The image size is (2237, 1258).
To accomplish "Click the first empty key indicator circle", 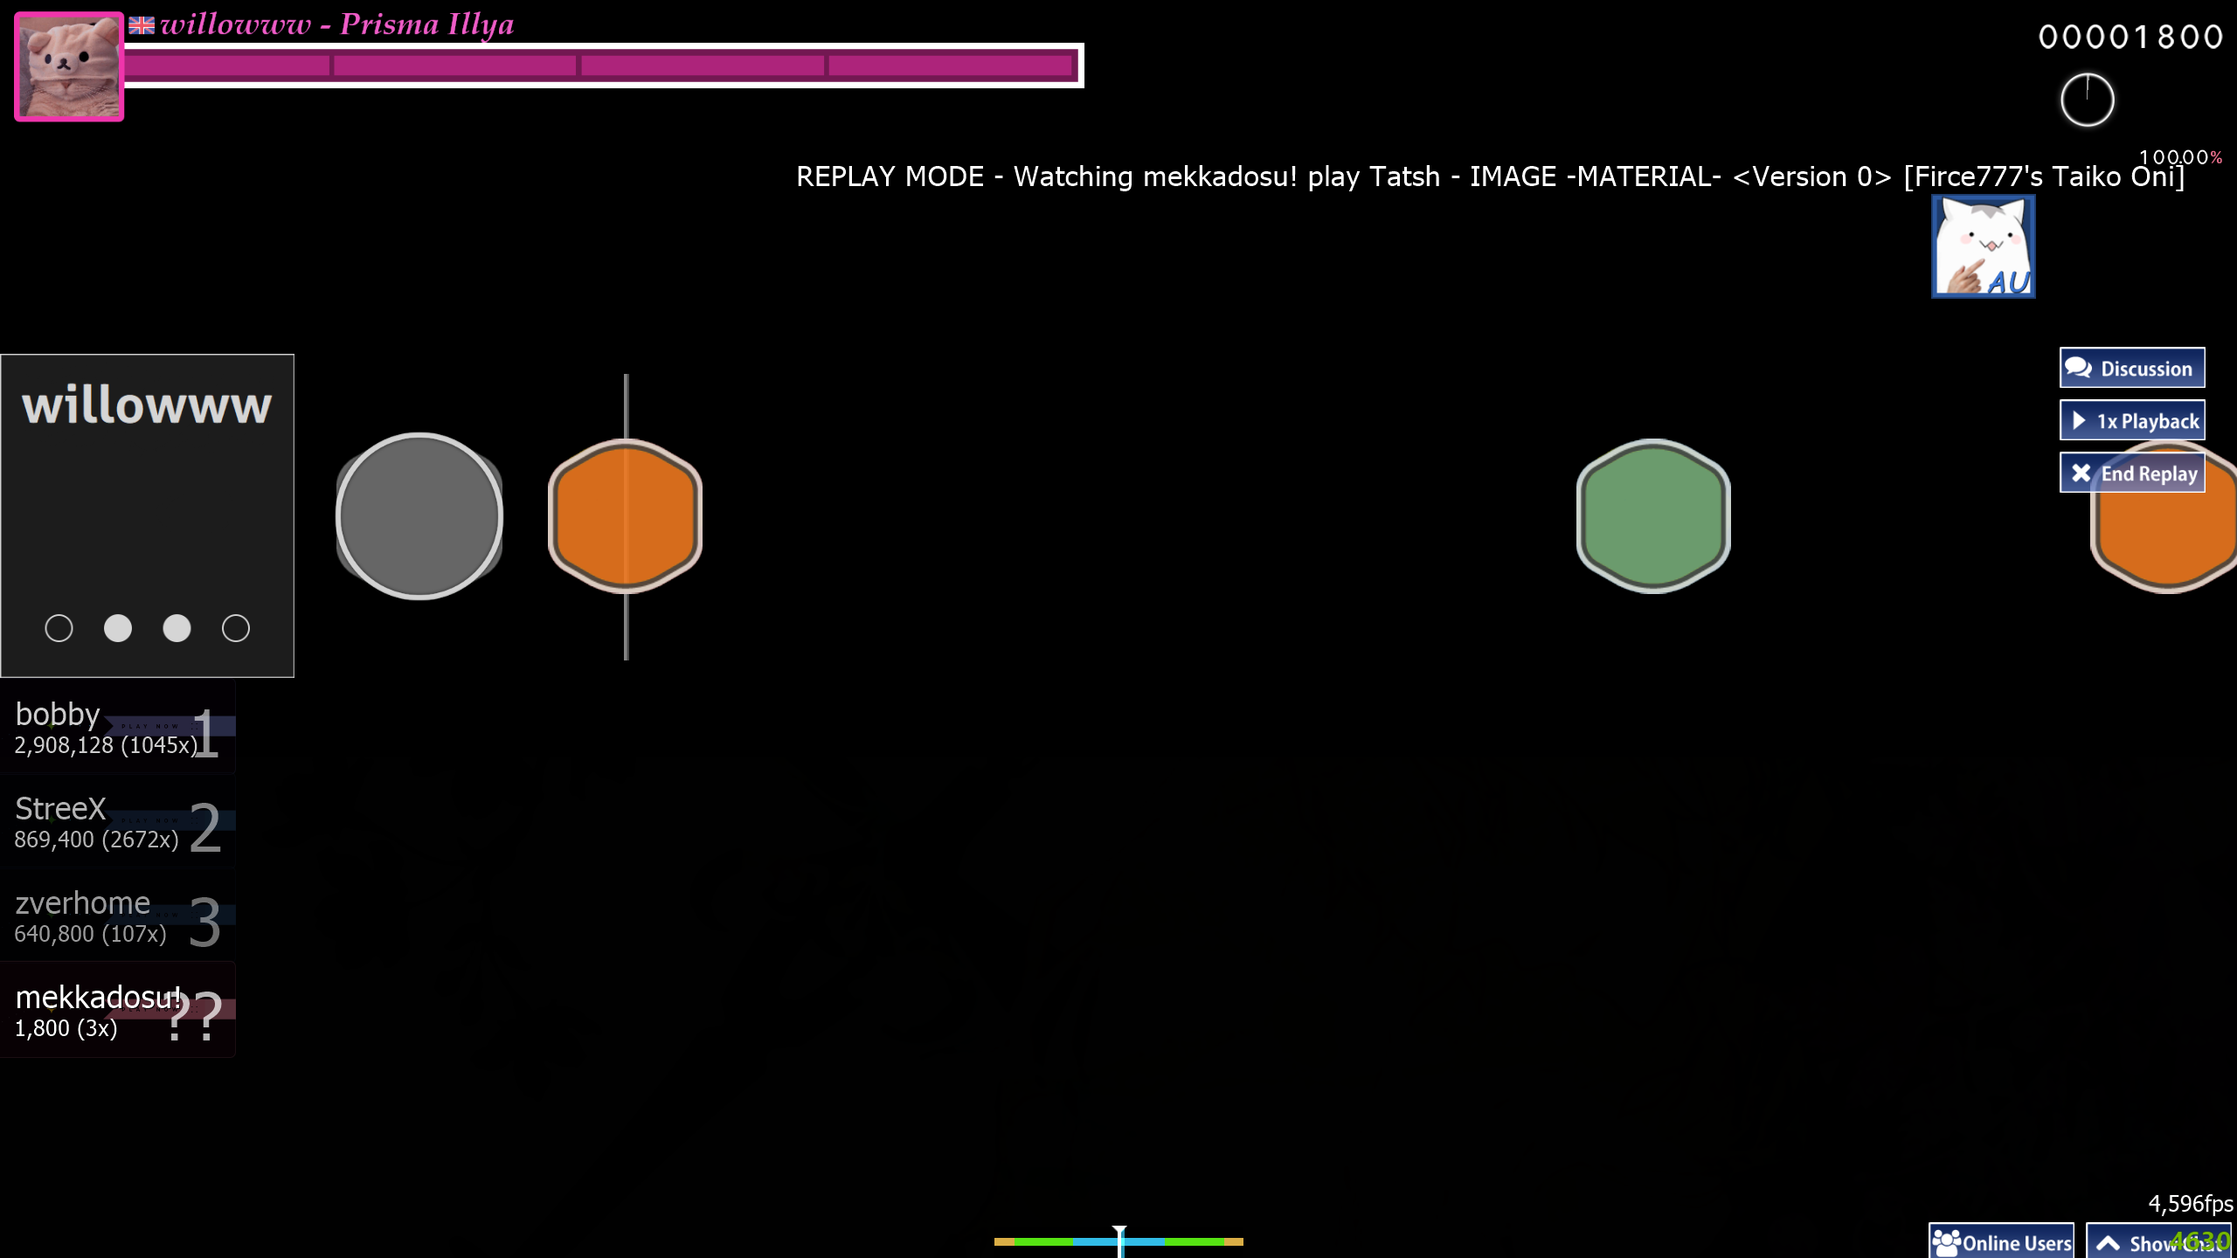I will coord(59,628).
